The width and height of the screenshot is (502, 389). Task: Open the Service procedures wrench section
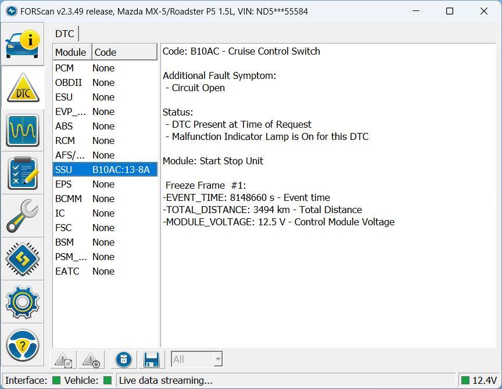click(x=23, y=216)
